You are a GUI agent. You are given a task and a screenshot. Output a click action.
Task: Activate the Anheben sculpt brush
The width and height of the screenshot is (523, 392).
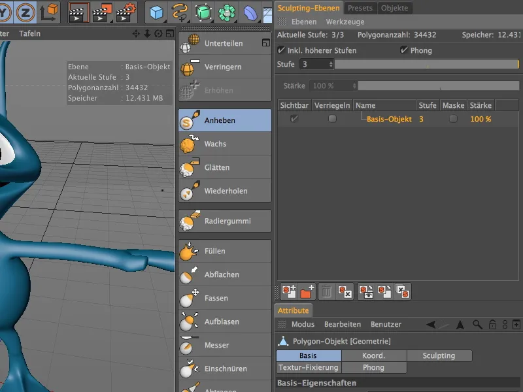point(224,120)
